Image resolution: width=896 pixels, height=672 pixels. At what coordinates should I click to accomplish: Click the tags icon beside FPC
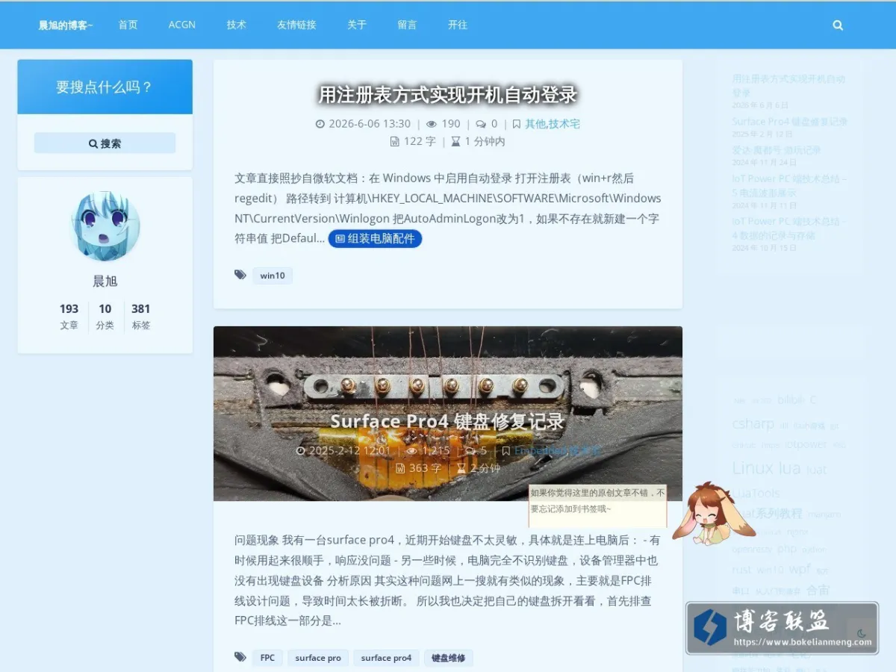pos(240,657)
